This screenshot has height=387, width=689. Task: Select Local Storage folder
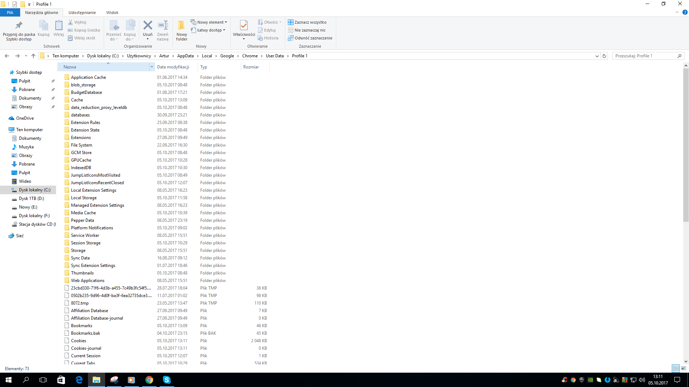[x=84, y=198]
